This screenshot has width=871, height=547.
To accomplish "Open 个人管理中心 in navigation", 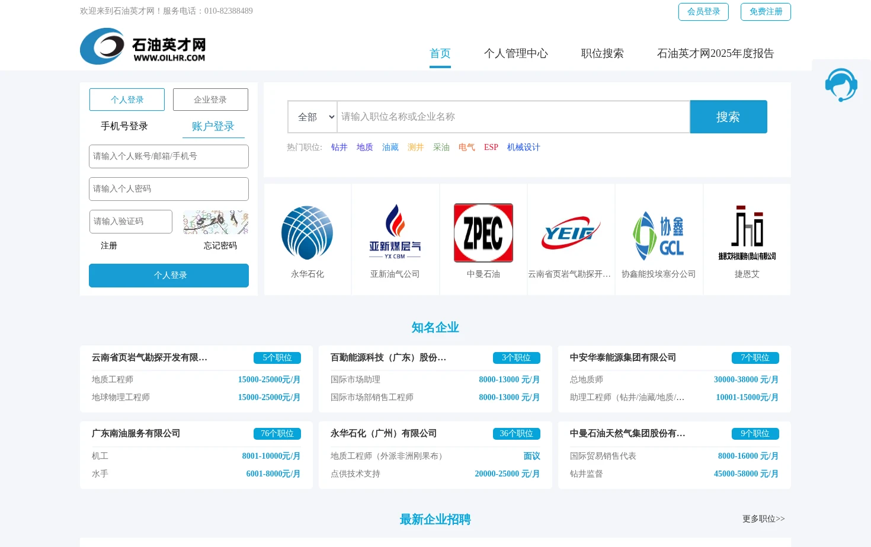I will [x=515, y=53].
